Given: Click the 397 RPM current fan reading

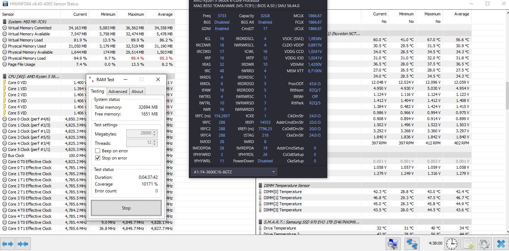Looking at the screenshot, I should tap(378, 143).
